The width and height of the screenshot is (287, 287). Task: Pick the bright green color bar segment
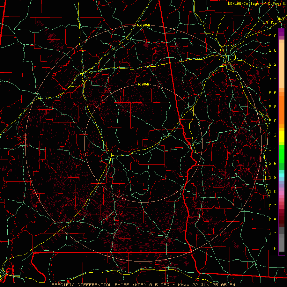point(282,154)
